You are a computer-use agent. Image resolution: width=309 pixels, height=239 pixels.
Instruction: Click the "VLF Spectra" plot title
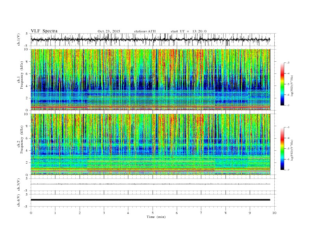(x=44, y=31)
